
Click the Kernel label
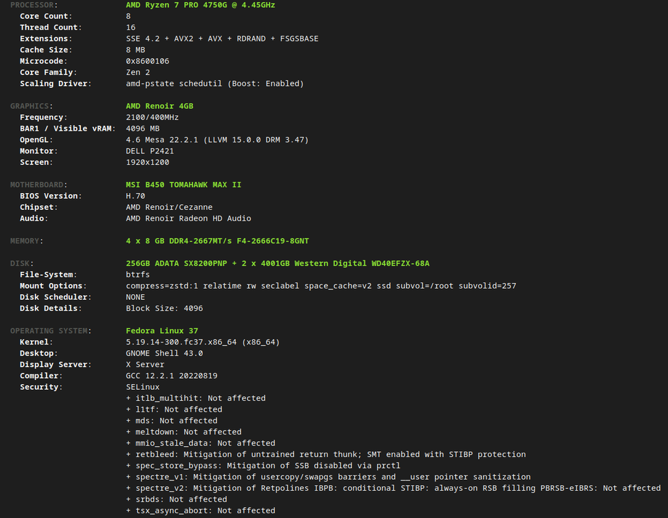click(x=36, y=343)
